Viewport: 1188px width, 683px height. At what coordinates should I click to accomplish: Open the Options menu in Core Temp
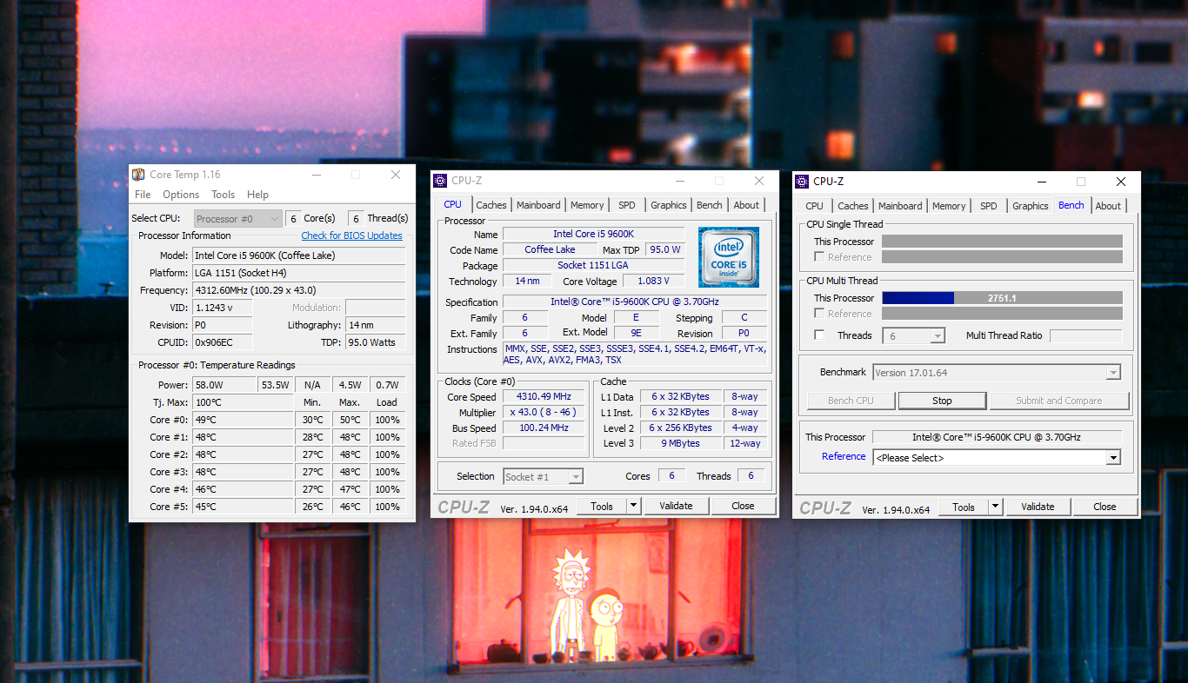180,194
